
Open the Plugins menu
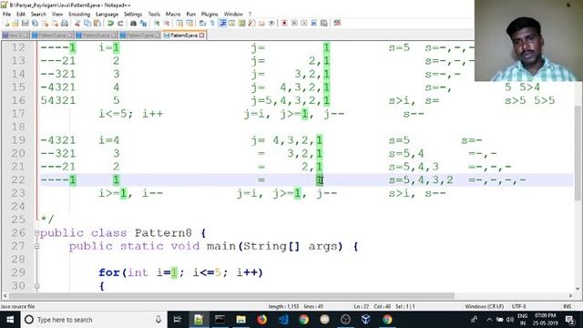(x=210, y=15)
